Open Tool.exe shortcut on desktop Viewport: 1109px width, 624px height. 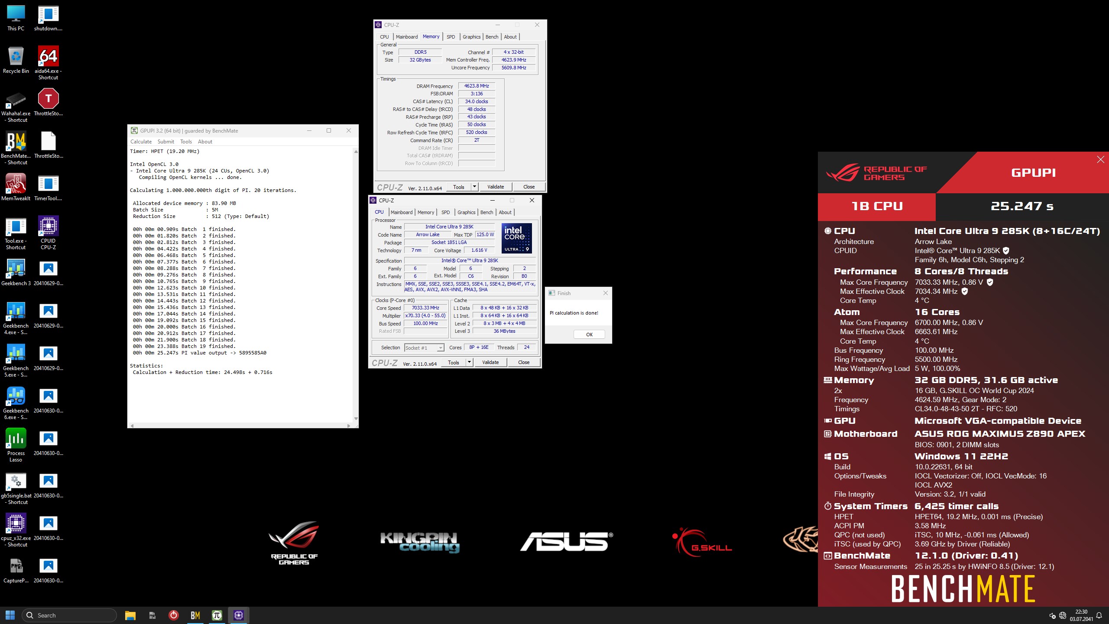(16, 233)
